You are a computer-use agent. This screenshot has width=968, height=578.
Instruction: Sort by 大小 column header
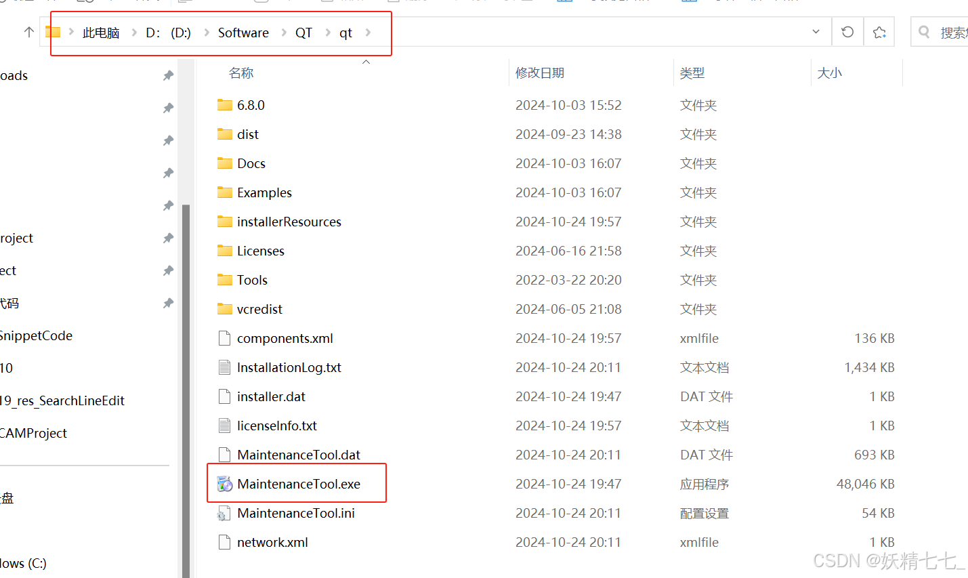(829, 73)
